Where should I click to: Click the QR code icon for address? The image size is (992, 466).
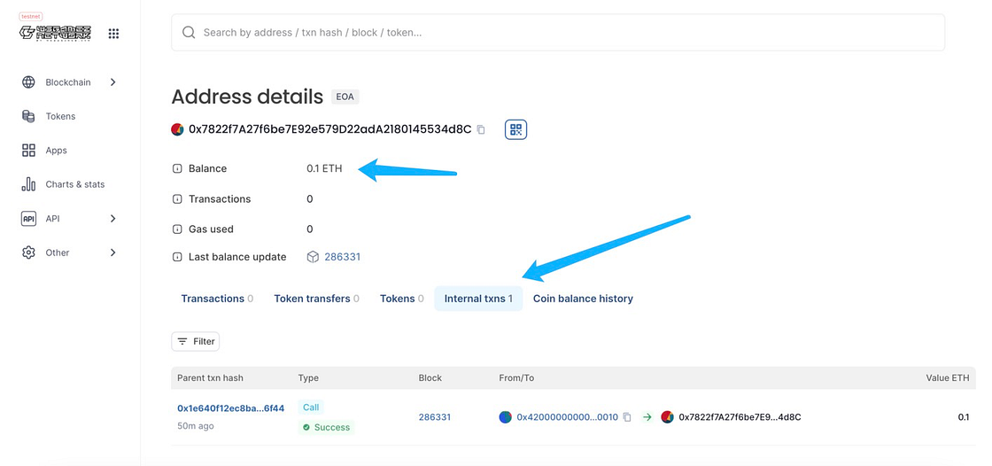pos(515,129)
